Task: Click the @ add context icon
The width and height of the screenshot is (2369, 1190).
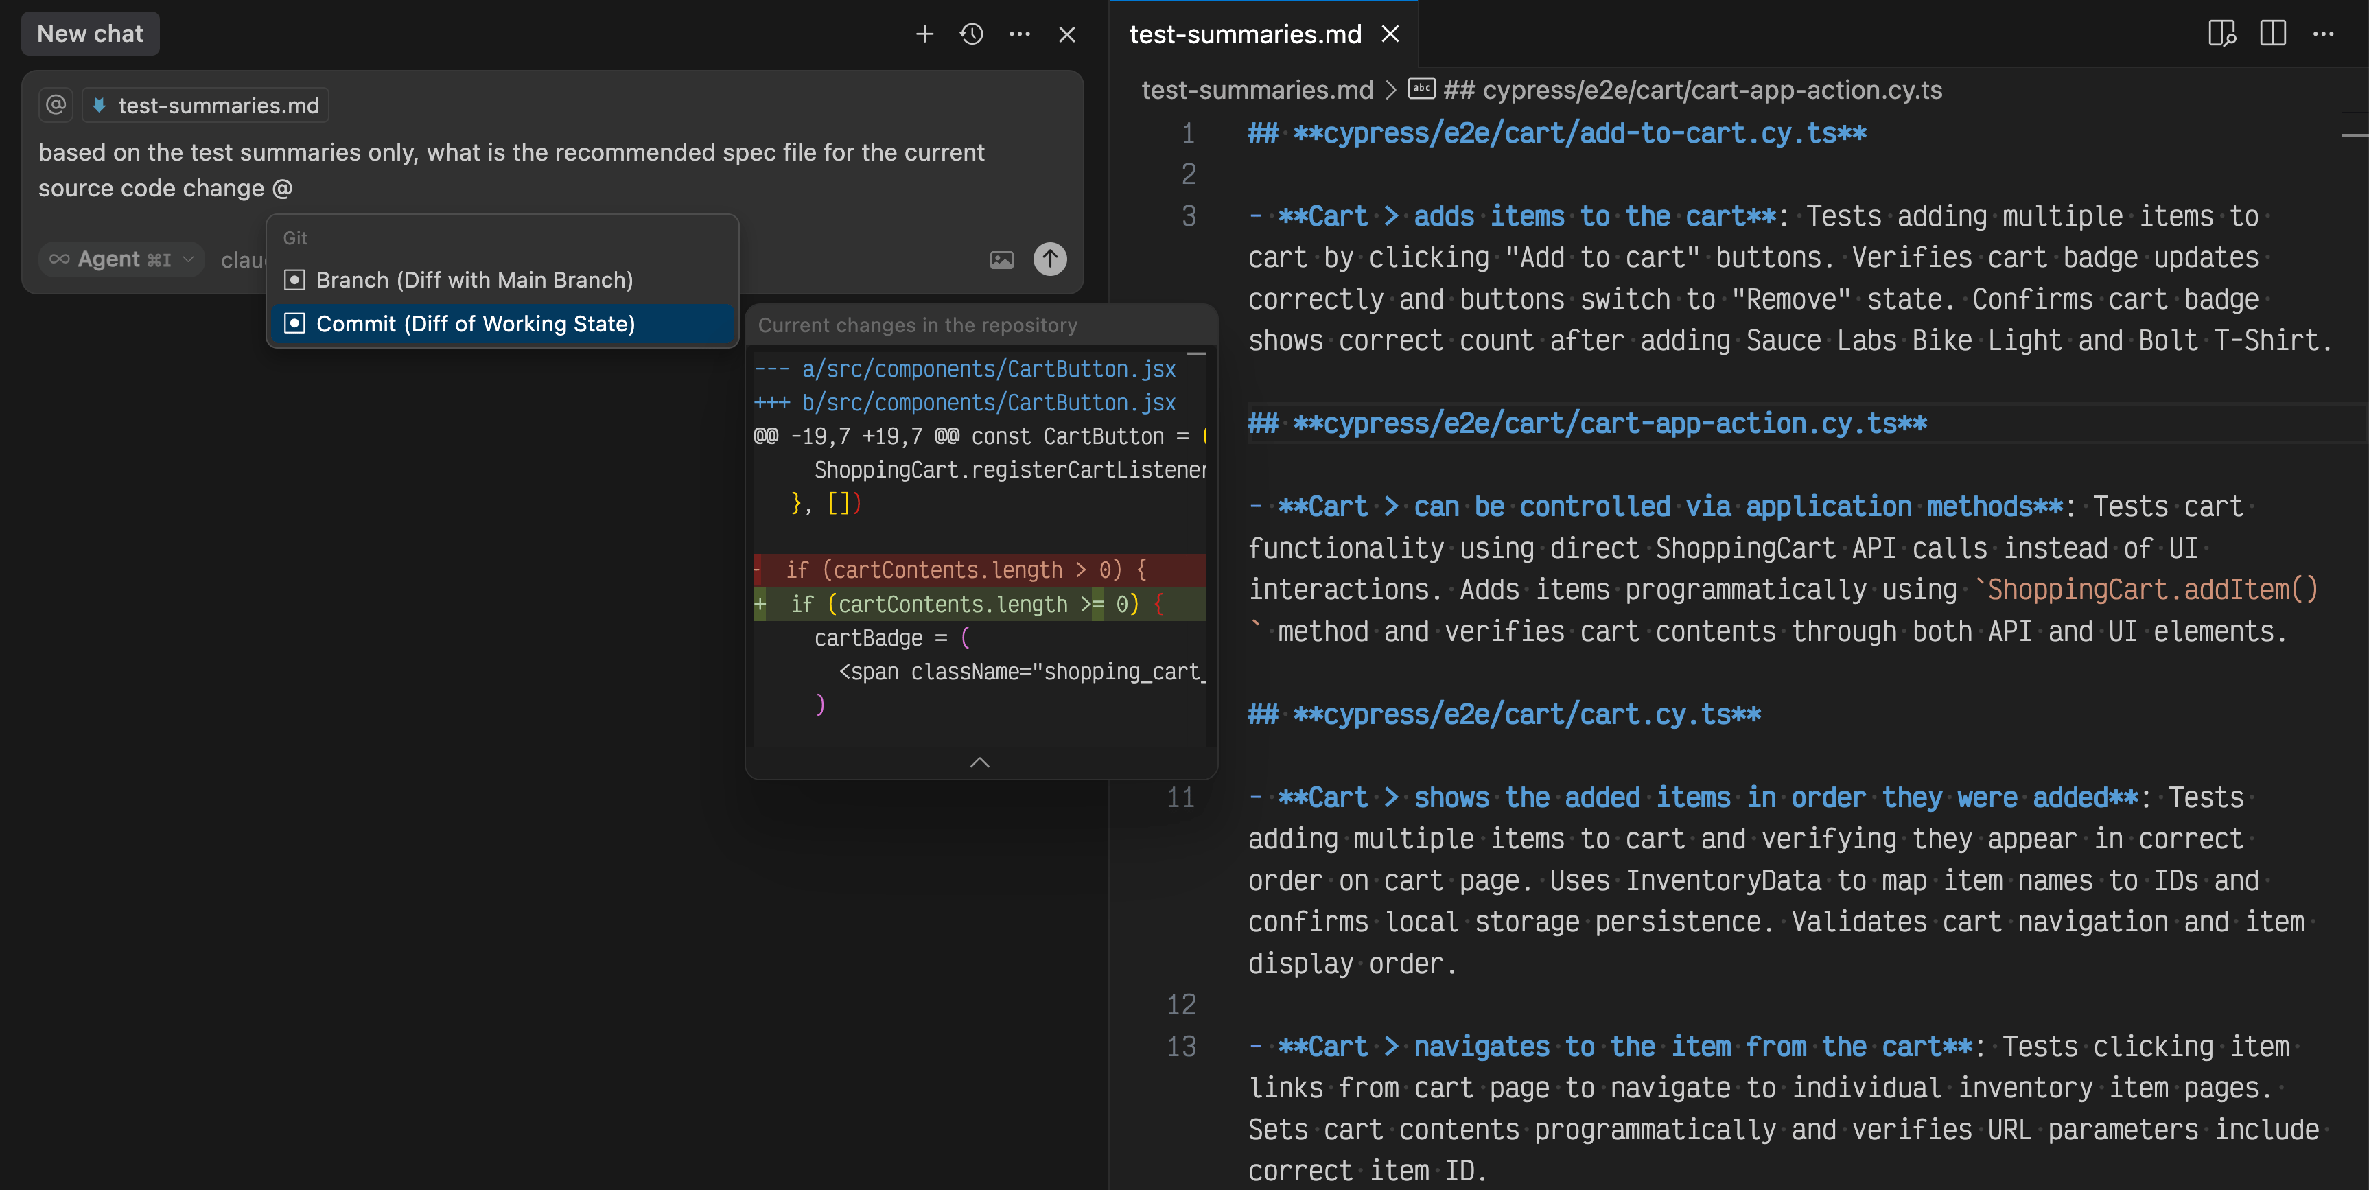Action: click(56, 105)
